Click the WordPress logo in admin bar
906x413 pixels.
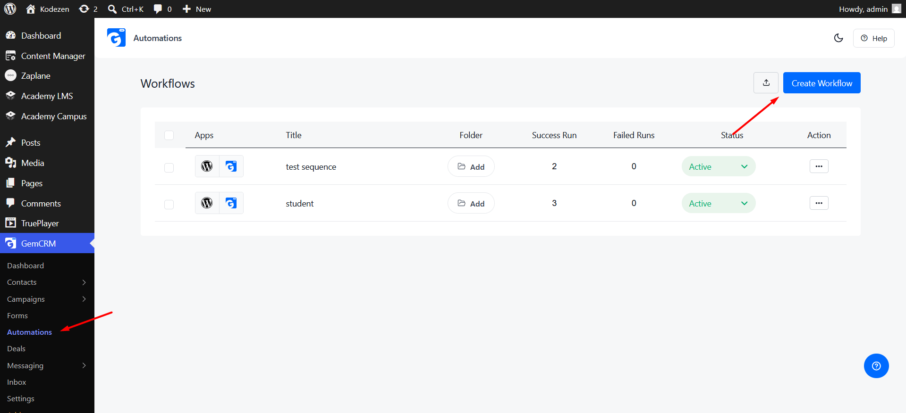10,9
